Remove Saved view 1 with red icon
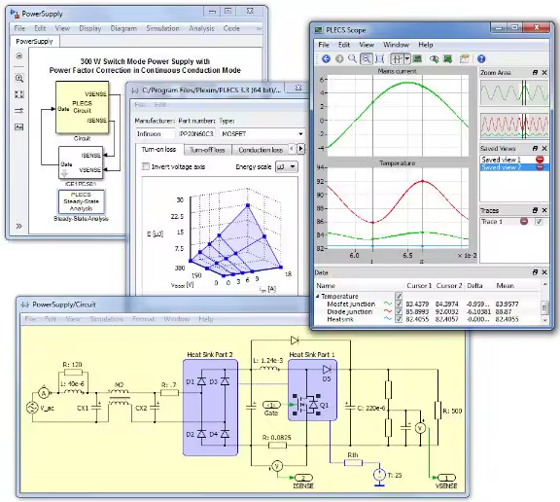Image resolution: width=560 pixels, height=502 pixels. 540,160
